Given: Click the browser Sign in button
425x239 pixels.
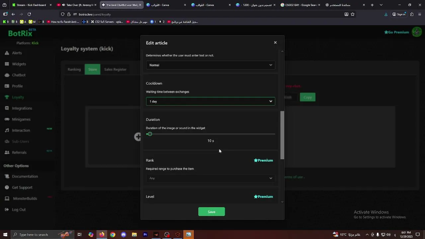Looking at the screenshot, I should pyautogui.click(x=399, y=14).
